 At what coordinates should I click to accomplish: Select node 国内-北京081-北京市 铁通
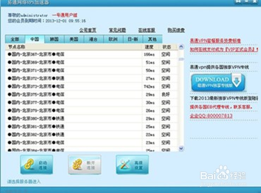92,126
